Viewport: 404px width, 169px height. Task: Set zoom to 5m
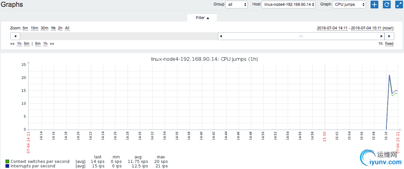pos(25,28)
